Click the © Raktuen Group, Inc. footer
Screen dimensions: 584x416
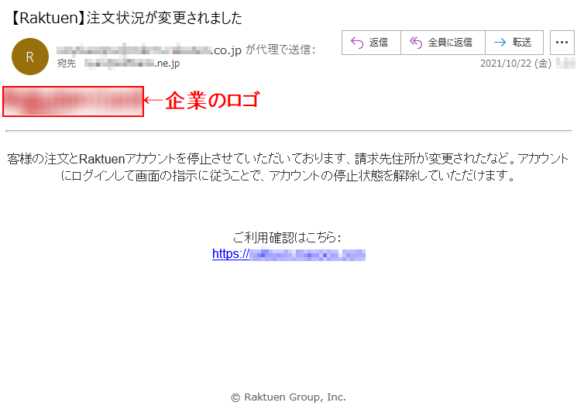tap(288, 397)
